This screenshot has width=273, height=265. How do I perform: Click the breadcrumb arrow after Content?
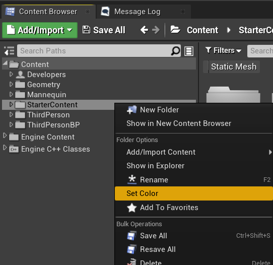229,30
